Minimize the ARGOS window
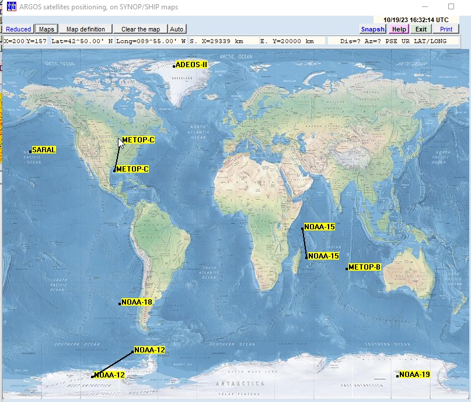The image size is (471, 402). (425, 6)
